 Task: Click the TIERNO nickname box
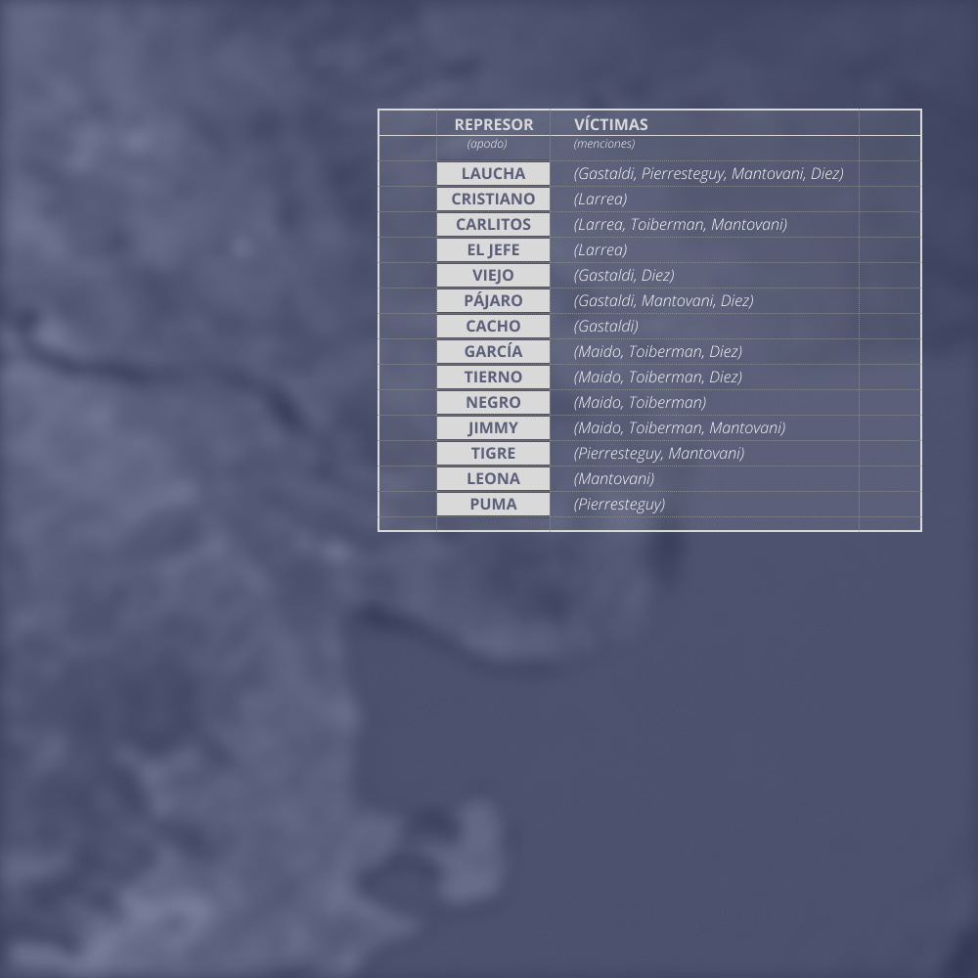493,378
